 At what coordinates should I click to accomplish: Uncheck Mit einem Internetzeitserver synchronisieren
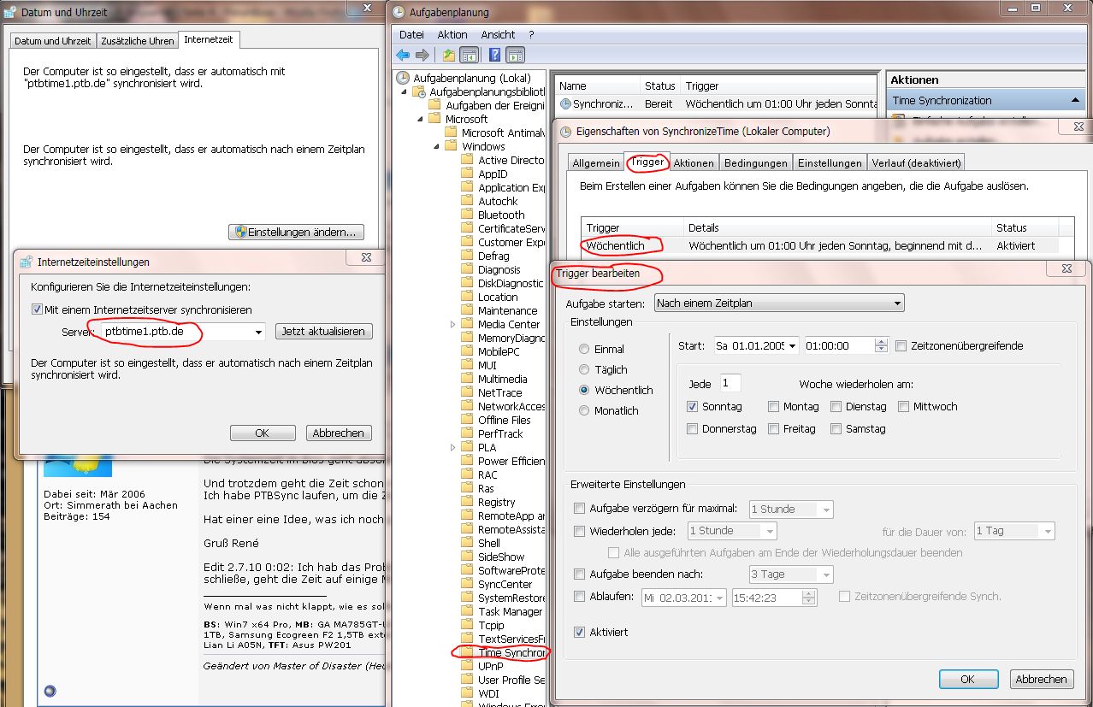pos(37,309)
